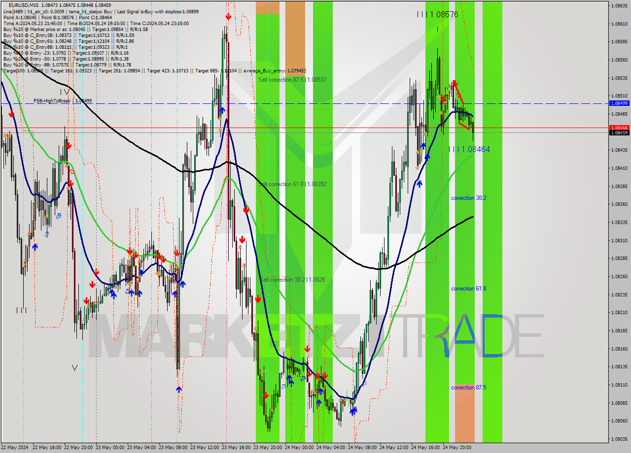631x453 pixels.
Task: Click the '24 May 20:00' time axis label
Action: 457,448
